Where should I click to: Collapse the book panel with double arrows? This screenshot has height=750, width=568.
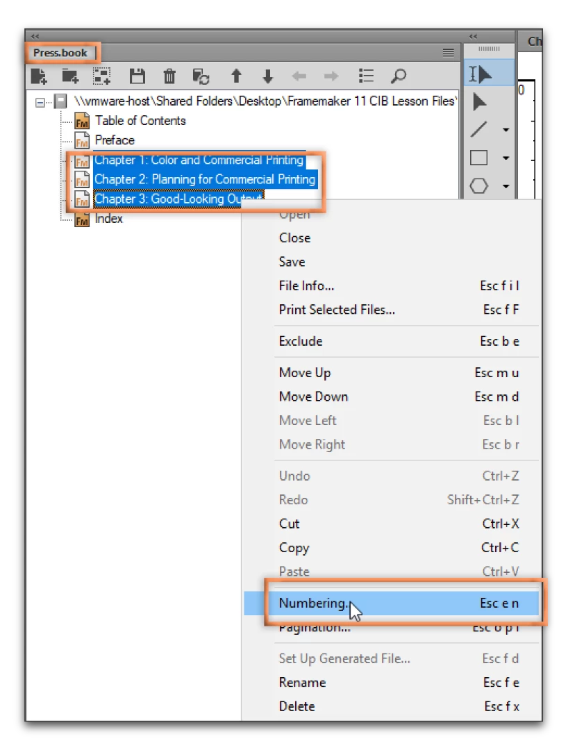[35, 36]
